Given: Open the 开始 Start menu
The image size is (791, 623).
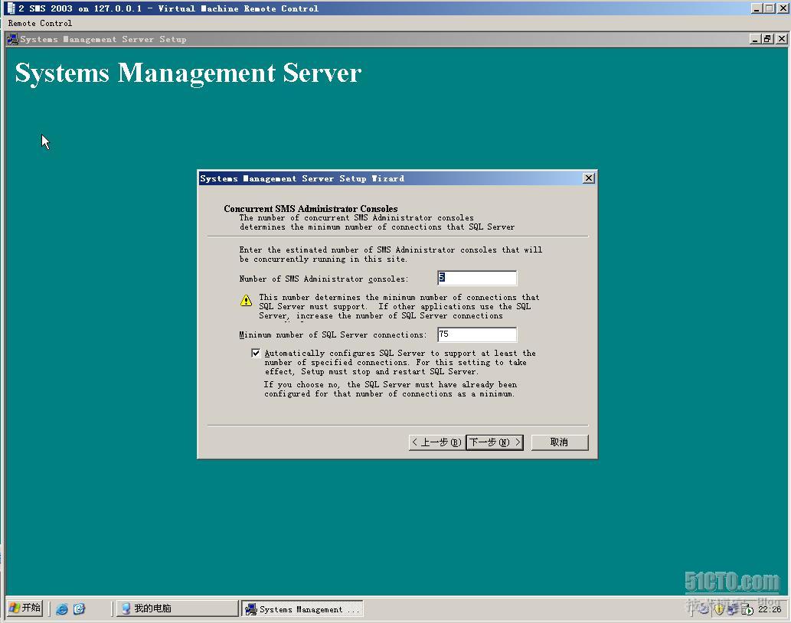Looking at the screenshot, I should [25, 608].
